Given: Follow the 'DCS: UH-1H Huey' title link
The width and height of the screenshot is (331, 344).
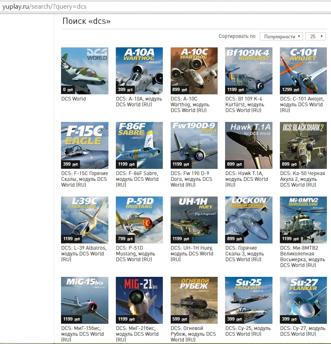Looking at the screenshot, I should (192, 254).
